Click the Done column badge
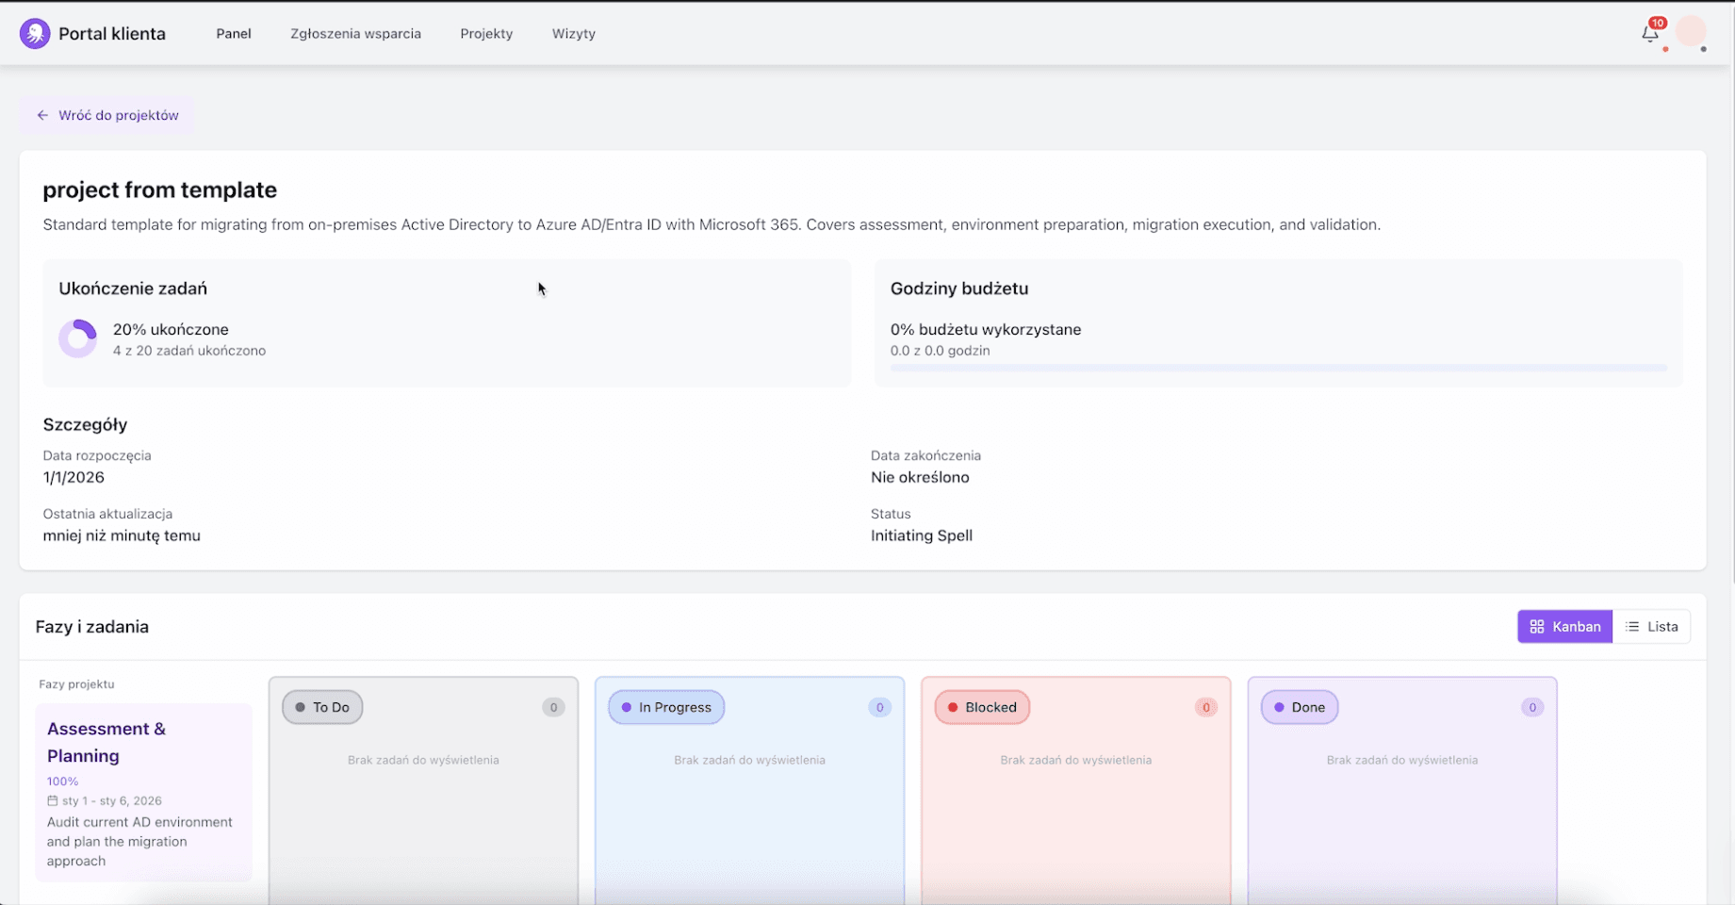The width and height of the screenshot is (1735, 905). pos(1299,706)
